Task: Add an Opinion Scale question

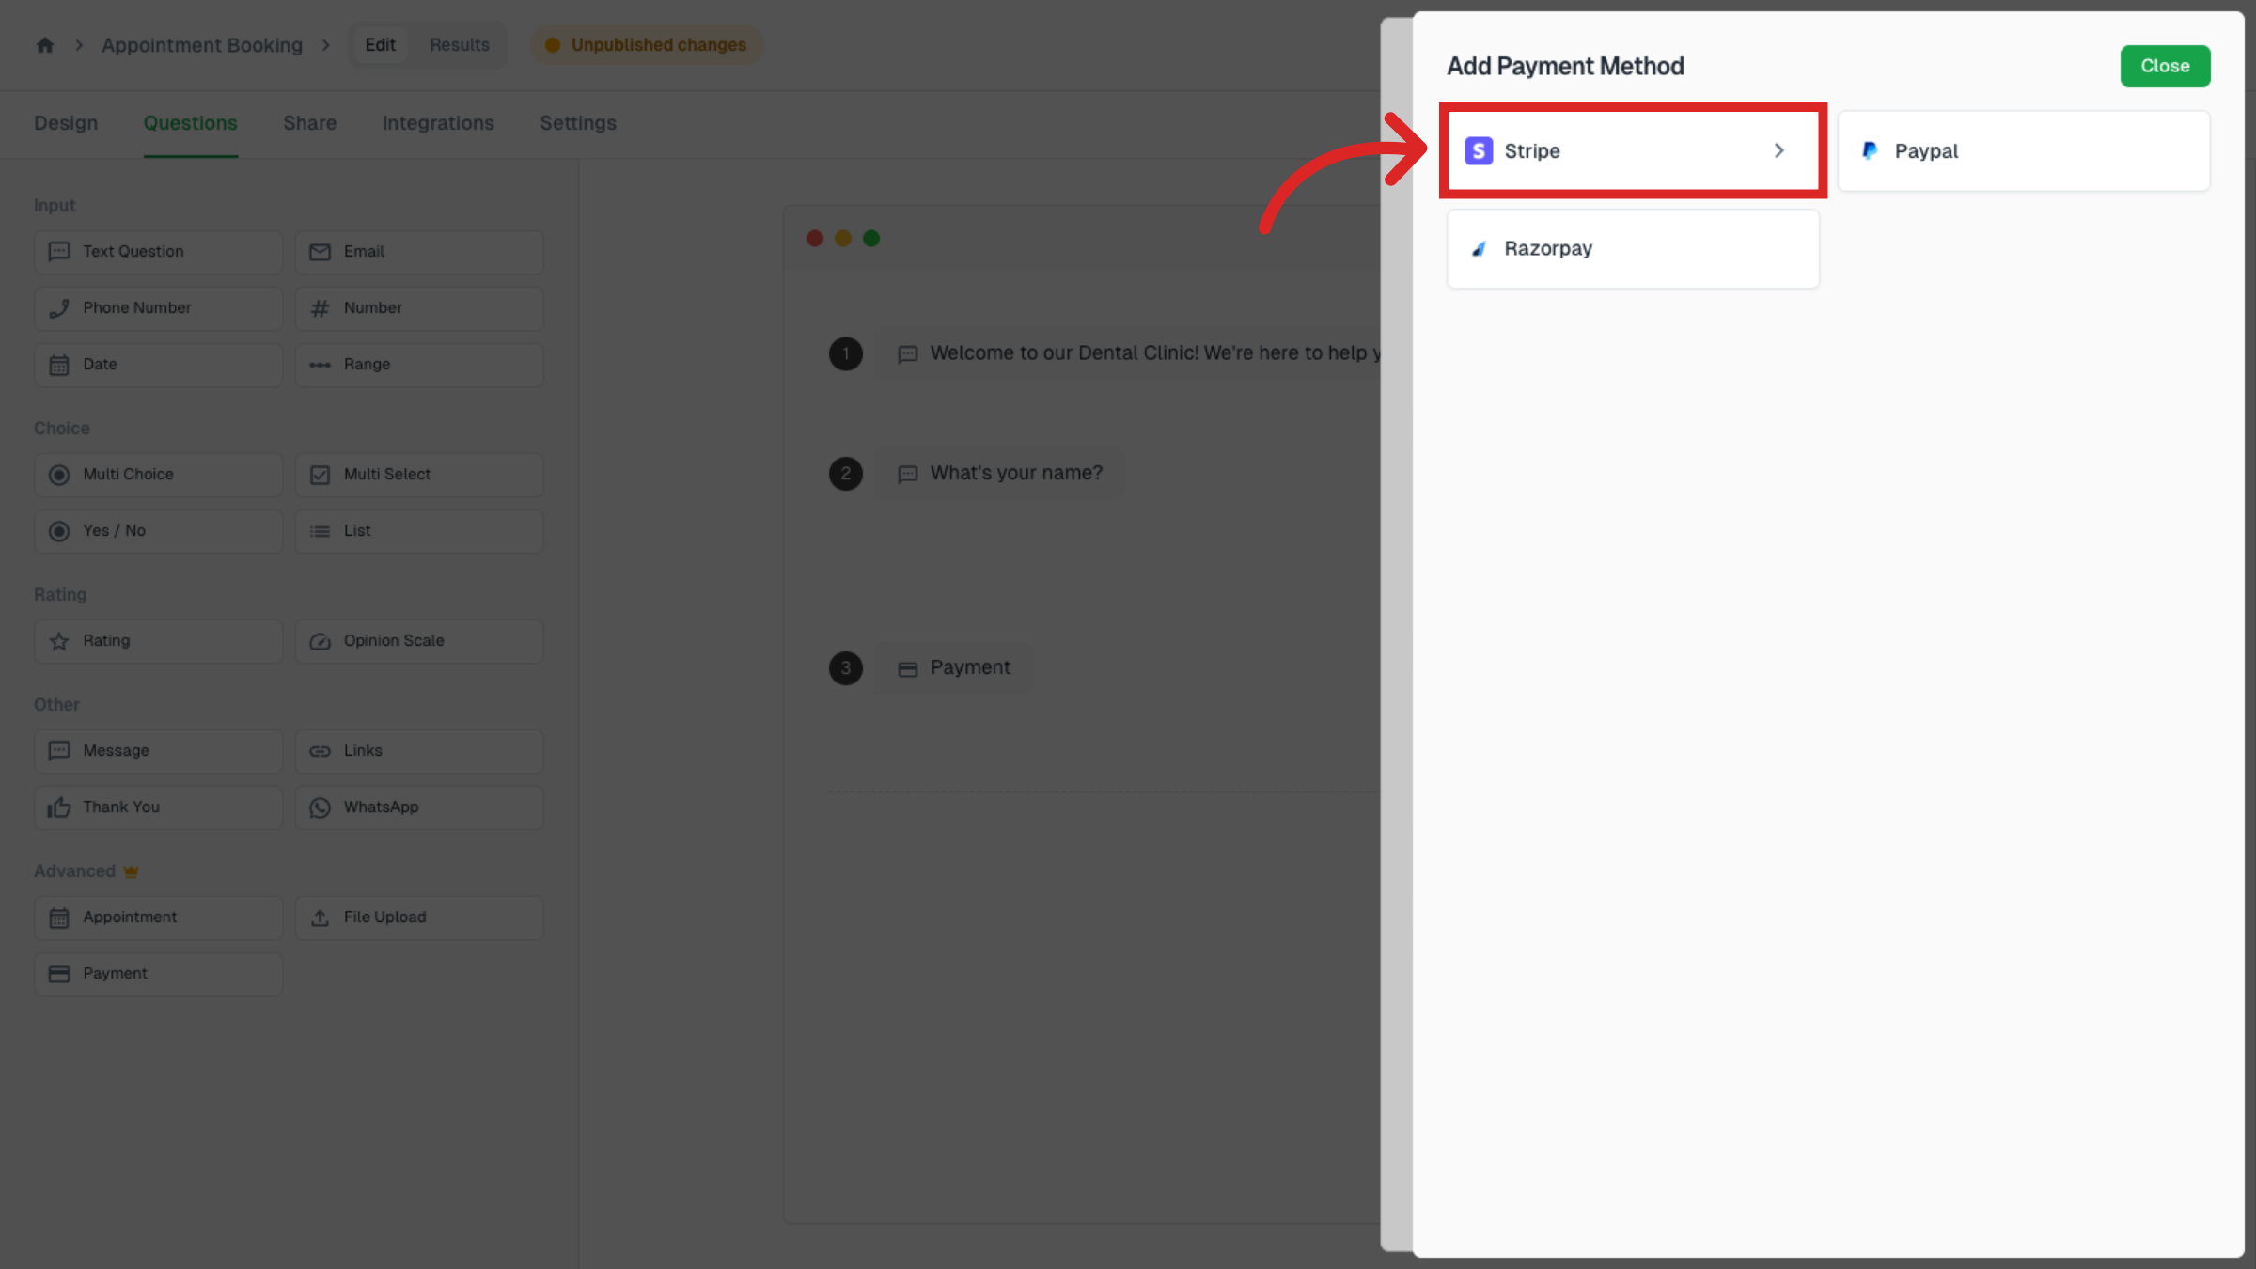Action: coord(419,641)
